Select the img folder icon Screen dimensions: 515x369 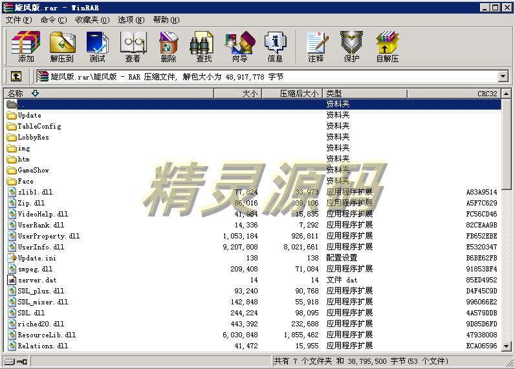(12, 148)
